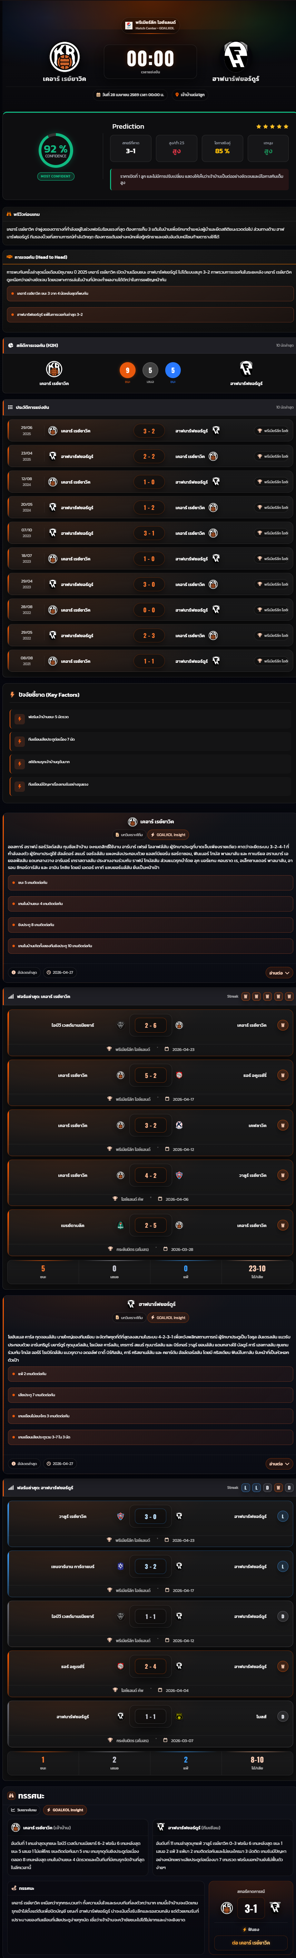Click the KR Reykjavik crest in match header
The image size is (296, 1958).
point(65,57)
